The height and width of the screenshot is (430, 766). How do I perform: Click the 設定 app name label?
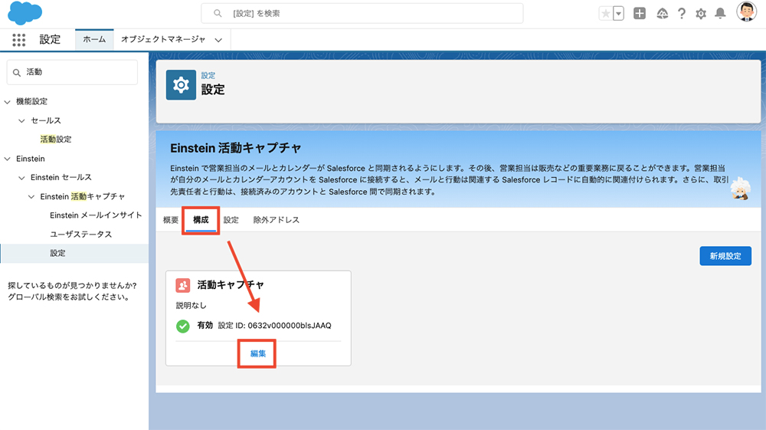[50, 40]
